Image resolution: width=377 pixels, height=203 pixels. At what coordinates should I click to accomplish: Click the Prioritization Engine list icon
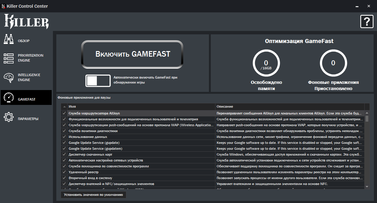tap(9, 58)
